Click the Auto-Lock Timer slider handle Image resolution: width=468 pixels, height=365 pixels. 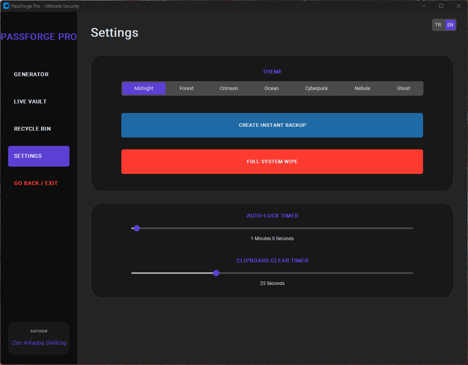tap(137, 228)
